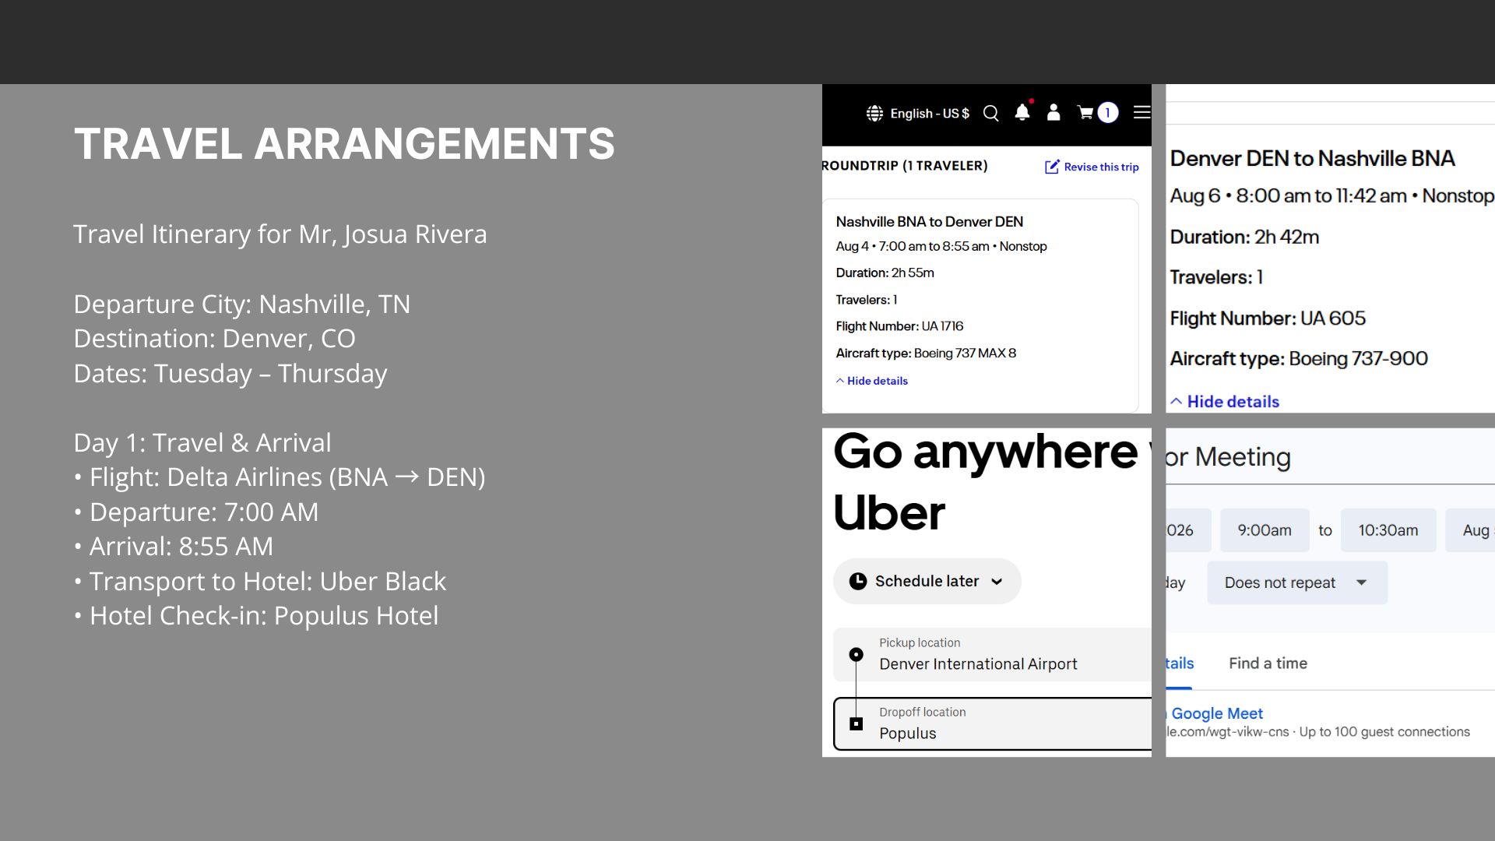
Task: Click Aug 6 8:00 am to 11:42 am Nonstop
Action: pyautogui.click(x=1331, y=196)
